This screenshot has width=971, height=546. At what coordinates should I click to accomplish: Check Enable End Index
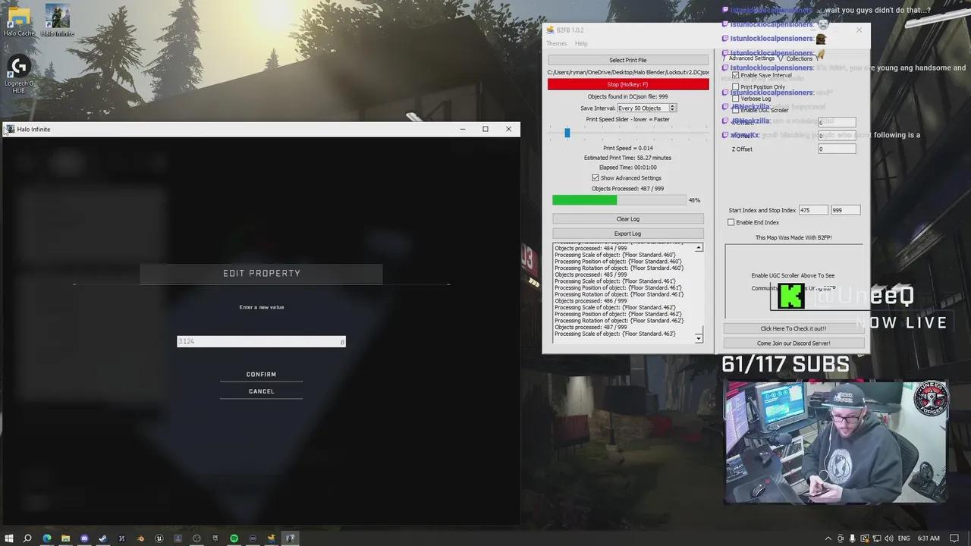731,222
